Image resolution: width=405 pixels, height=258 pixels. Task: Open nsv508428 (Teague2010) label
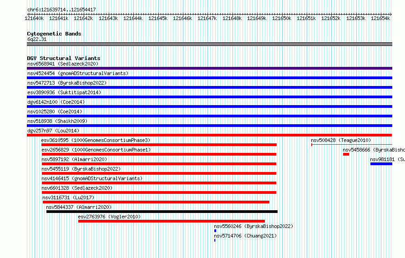click(x=341, y=140)
